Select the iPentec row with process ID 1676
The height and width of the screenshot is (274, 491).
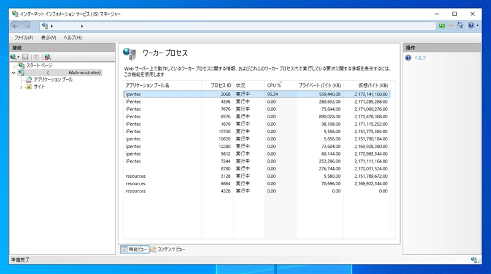click(x=257, y=124)
